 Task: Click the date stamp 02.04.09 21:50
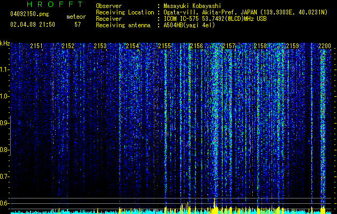[x=33, y=25]
